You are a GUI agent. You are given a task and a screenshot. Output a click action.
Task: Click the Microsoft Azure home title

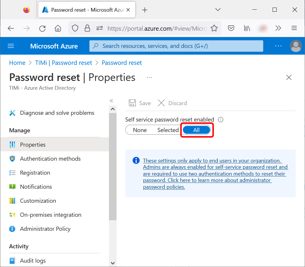click(x=54, y=46)
